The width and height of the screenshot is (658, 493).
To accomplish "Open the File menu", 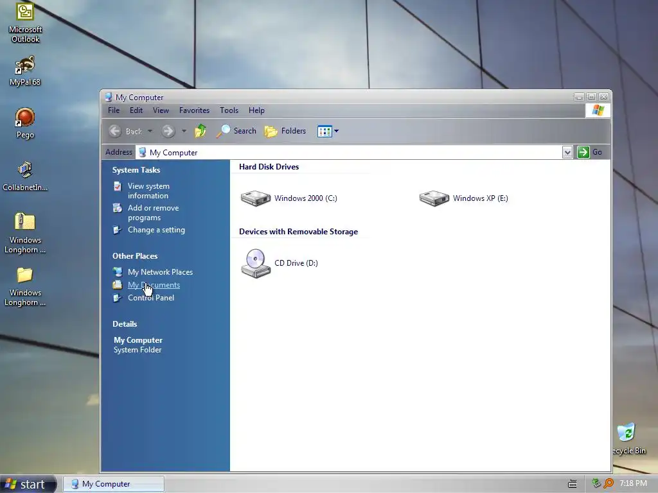I will [114, 110].
